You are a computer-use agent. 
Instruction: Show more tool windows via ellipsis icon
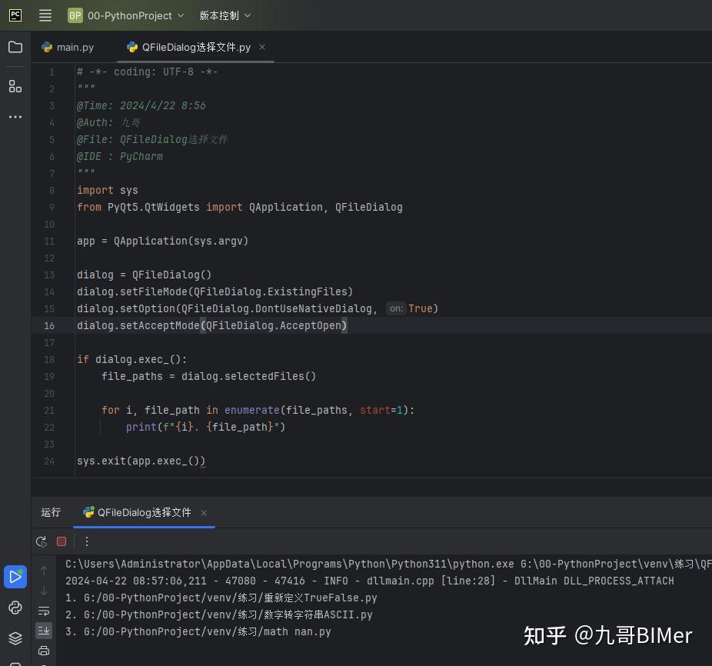pyautogui.click(x=15, y=116)
